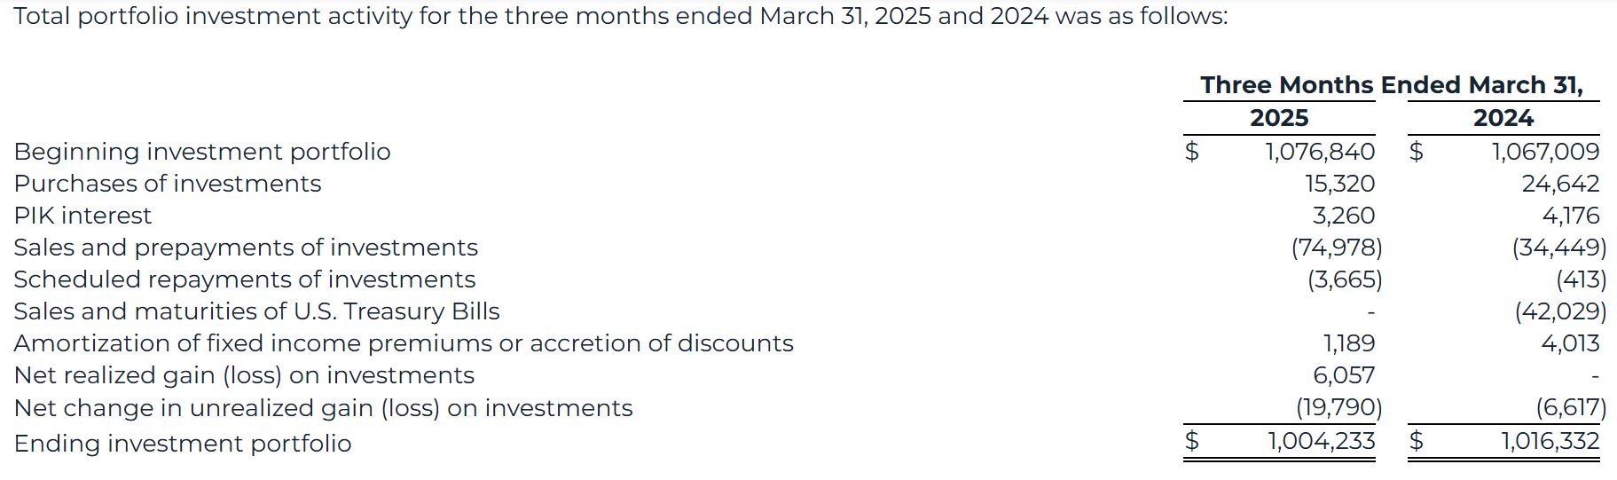Click the 2025 column header

[x=1278, y=118]
